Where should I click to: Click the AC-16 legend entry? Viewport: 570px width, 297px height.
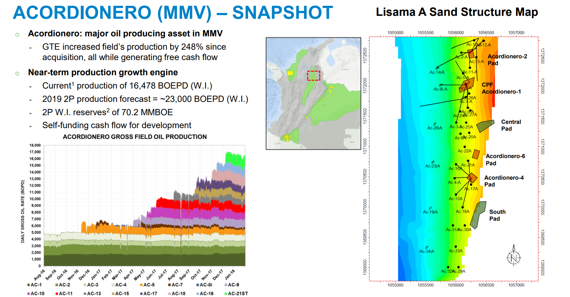tap(205, 294)
